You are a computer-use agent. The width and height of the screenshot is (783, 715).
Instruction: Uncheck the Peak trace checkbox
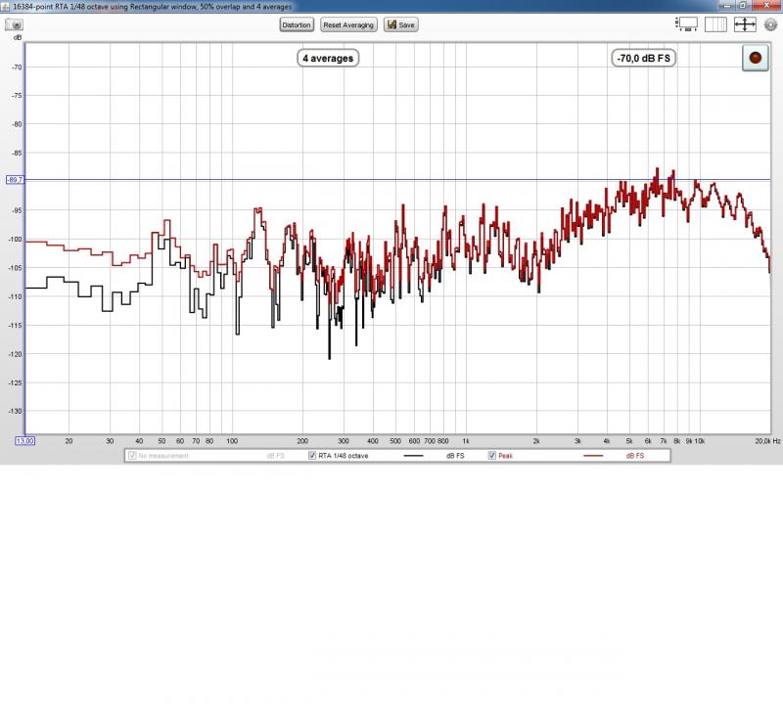pyautogui.click(x=492, y=456)
